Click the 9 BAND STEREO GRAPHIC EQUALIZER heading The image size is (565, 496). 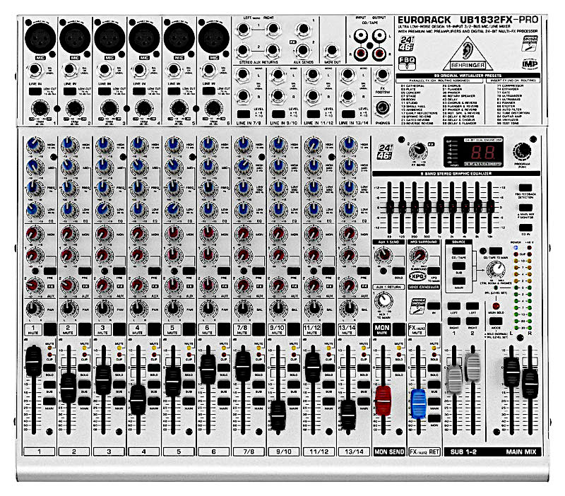click(456, 174)
